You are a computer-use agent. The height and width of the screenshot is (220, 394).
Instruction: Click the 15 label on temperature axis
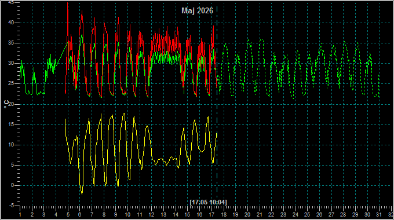click(10, 124)
